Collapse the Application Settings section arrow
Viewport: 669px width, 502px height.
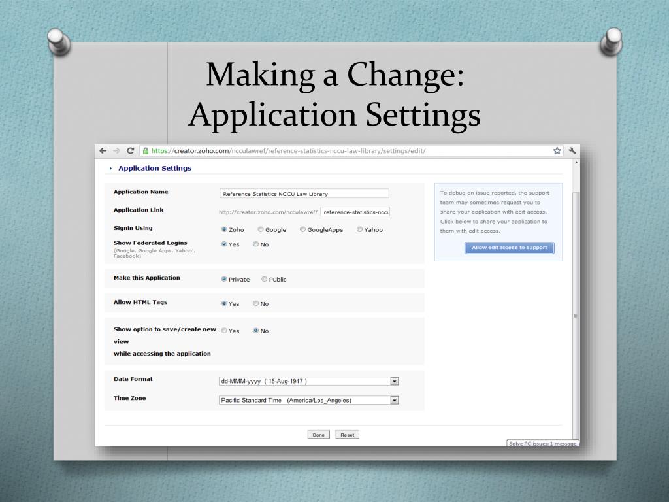pyautogui.click(x=110, y=169)
